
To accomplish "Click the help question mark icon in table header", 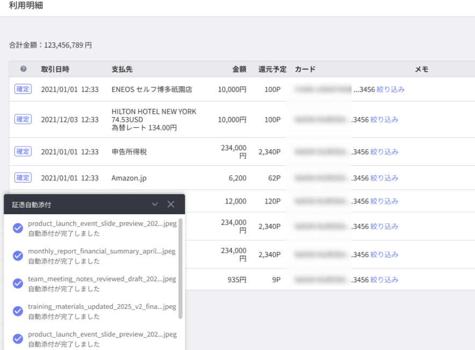I will pos(23,69).
